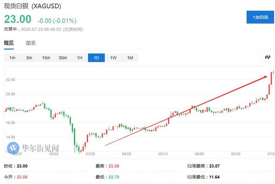Click the 交易中 trading status label
The width and height of the screenshot is (275, 184).
pyautogui.click(x=10, y=29)
